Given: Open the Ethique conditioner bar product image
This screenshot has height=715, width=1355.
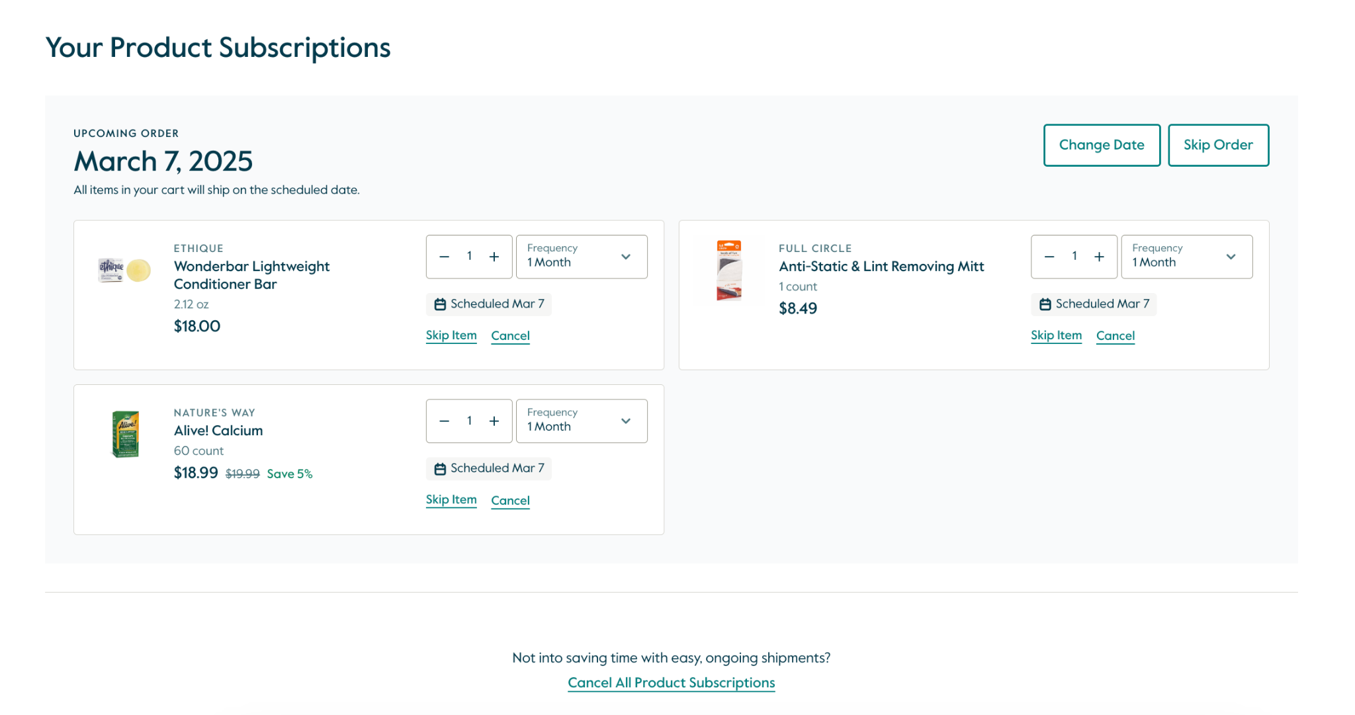Looking at the screenshot, I should point(124,270).
